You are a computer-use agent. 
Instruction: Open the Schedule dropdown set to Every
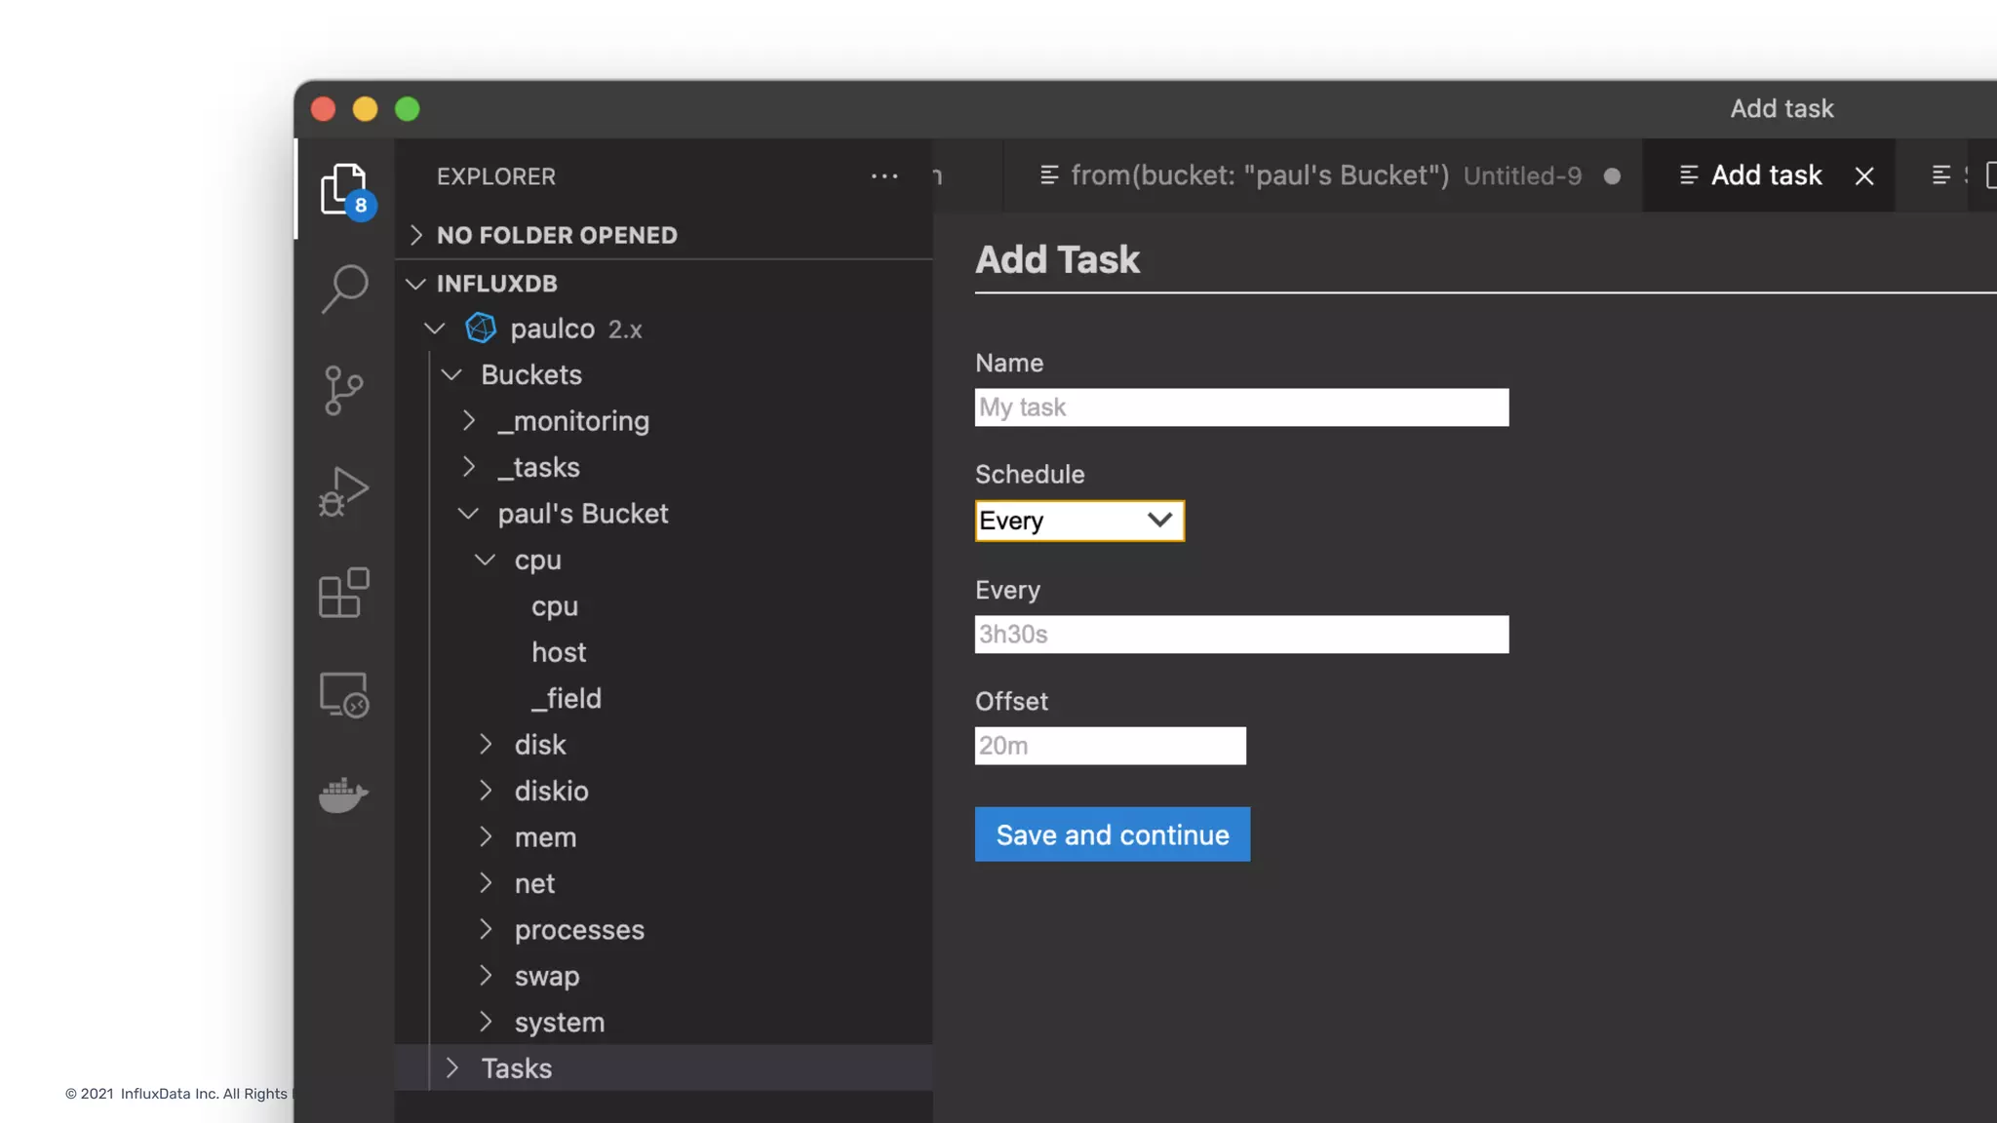[x=1078, y=521]
